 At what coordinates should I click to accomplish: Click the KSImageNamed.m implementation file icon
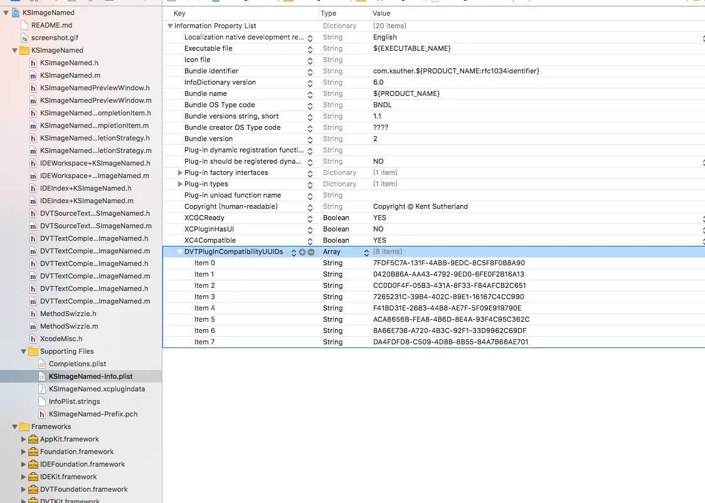33,75
